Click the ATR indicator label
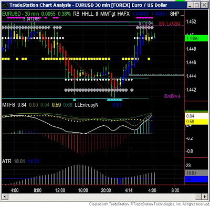Image resolution: width=210 pixels, height=206 pixels. point(7,161)
